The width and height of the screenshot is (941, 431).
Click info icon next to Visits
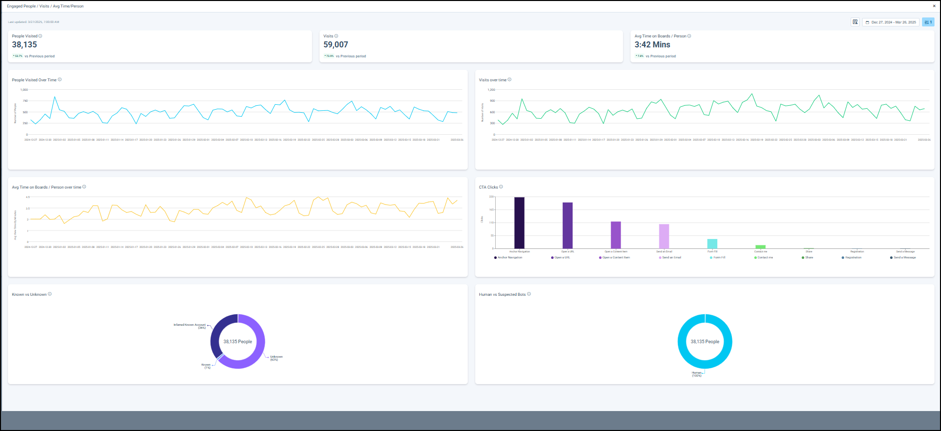tap(336, 36)
